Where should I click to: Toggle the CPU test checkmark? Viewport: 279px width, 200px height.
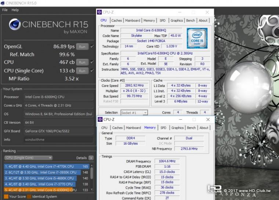pos(92,62)
